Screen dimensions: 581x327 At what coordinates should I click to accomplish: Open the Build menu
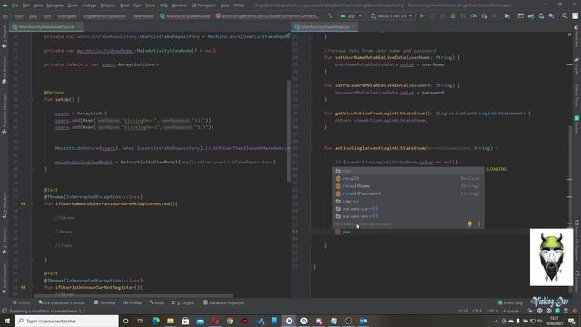(x=124, y=5)
